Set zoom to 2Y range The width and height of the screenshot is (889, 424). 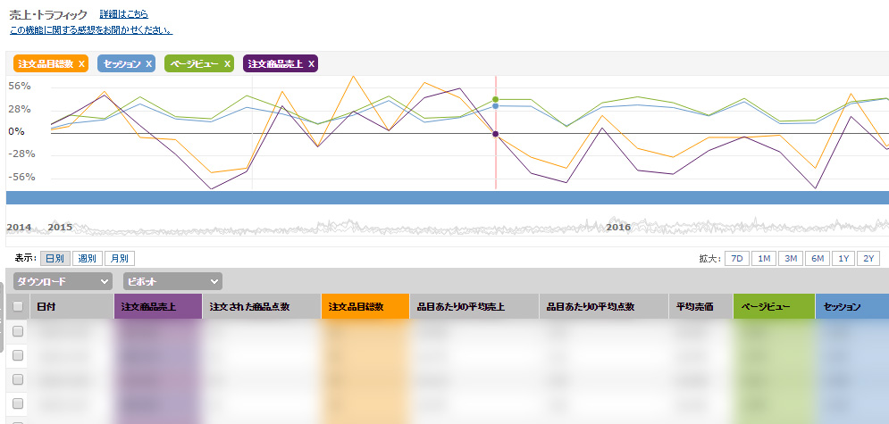869,259
